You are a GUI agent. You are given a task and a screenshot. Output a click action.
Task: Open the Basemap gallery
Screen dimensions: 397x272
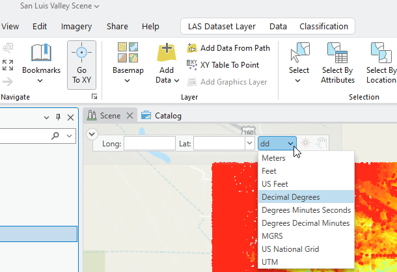coord(128,63)
